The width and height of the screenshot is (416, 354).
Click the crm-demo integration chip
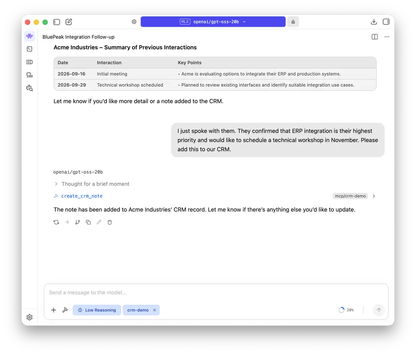[138, 310]
